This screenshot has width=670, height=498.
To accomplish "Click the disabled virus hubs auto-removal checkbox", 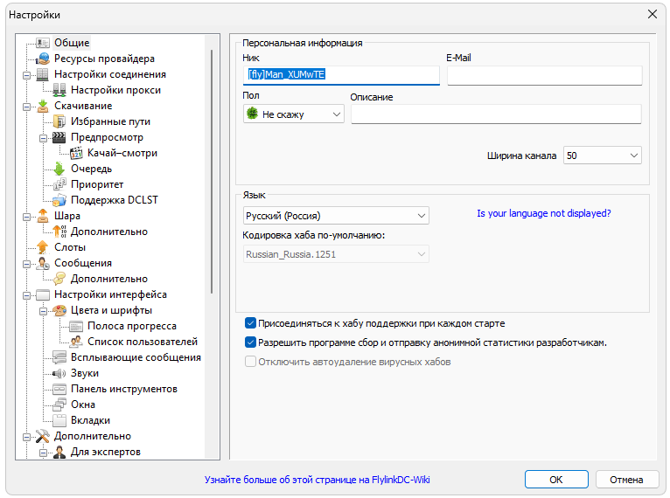I will pos(250,362).
